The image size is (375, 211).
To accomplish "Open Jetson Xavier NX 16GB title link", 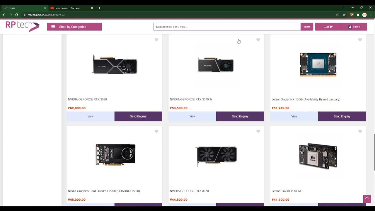I will (x=306, y=99).
